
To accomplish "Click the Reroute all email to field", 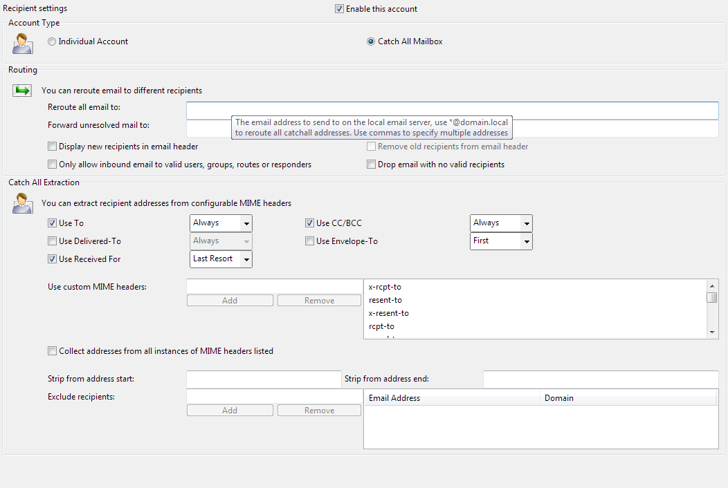I will (x=452, y=111).
